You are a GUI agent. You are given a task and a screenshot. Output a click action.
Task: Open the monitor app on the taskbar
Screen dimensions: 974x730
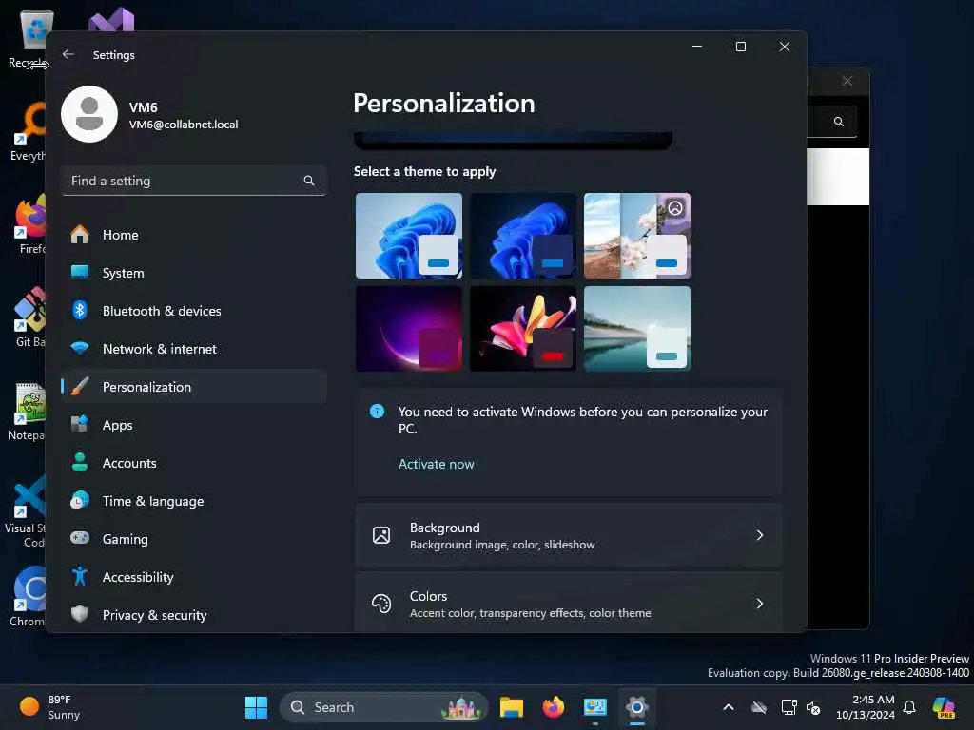(x=595, y=707)
